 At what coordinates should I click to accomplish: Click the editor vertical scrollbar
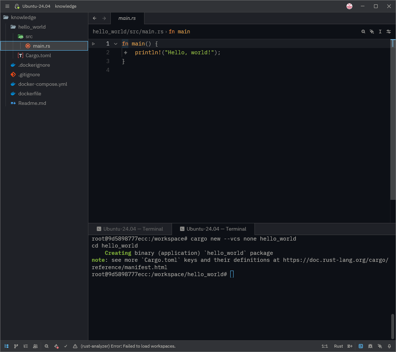393,120
